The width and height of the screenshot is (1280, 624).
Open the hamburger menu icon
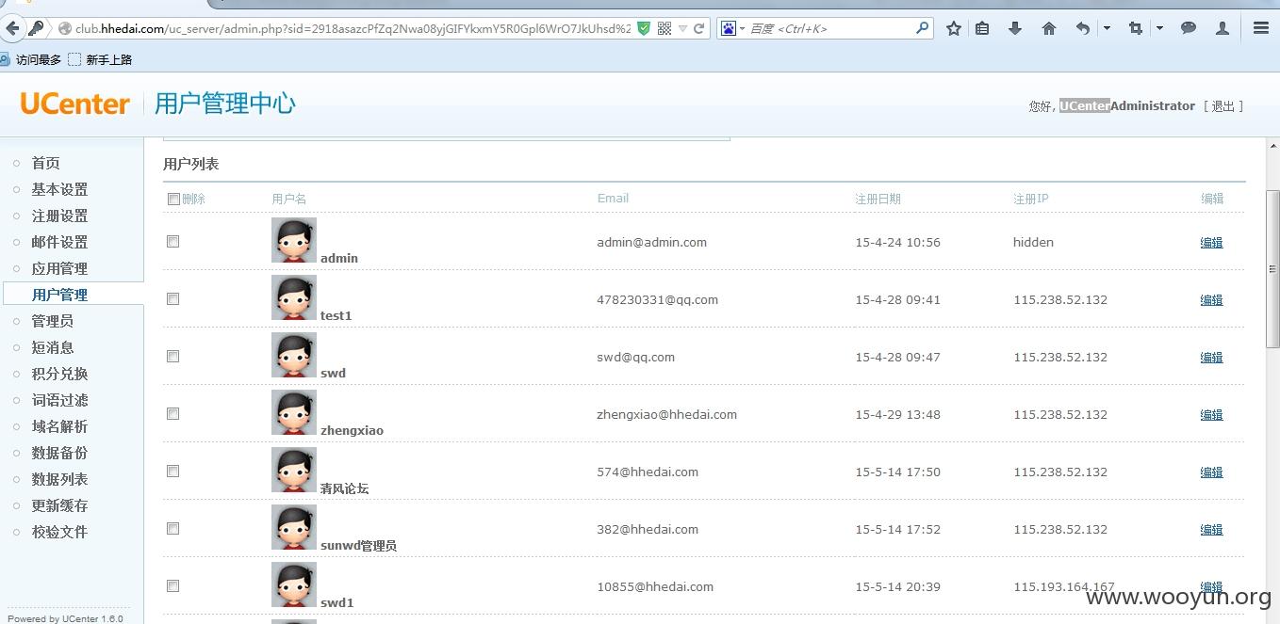(x=1261, y=28)
